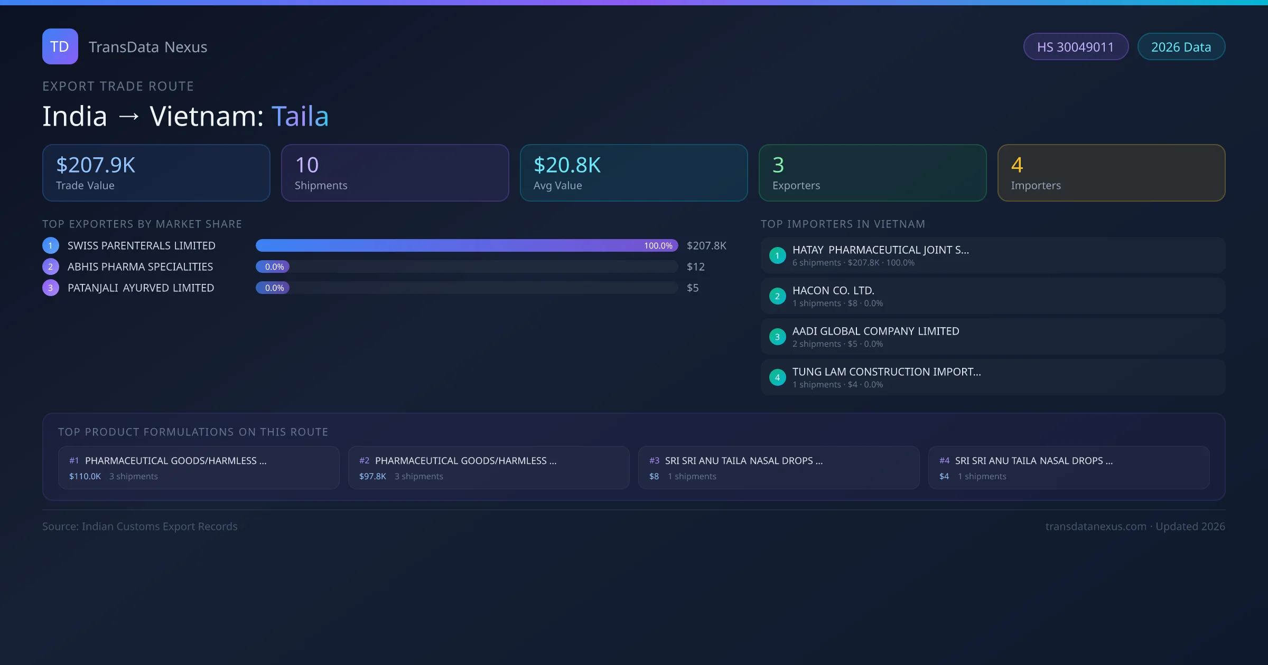Select the 2026 Data tag
This screenshot has width=1268, height=665.
(x=1181, y=47)
